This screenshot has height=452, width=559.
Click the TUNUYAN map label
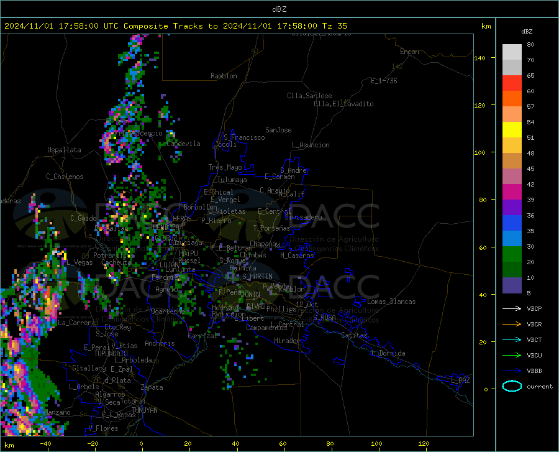(x=144, y=410)
